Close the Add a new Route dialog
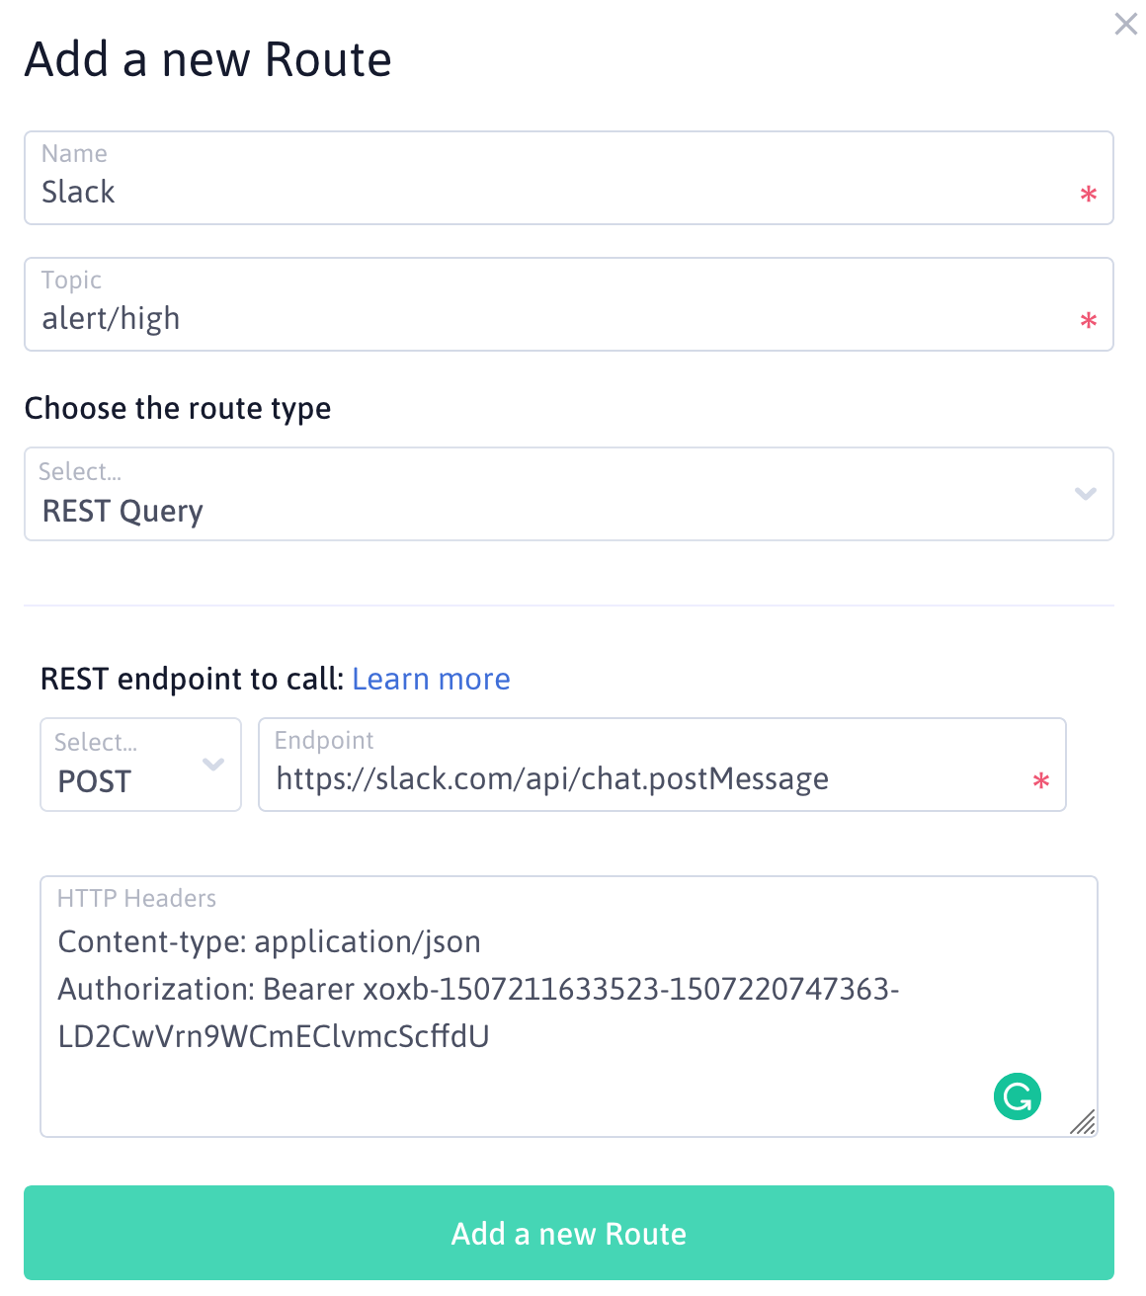The width and height of the screenshot is (1146, 1296). [1125, 24]
